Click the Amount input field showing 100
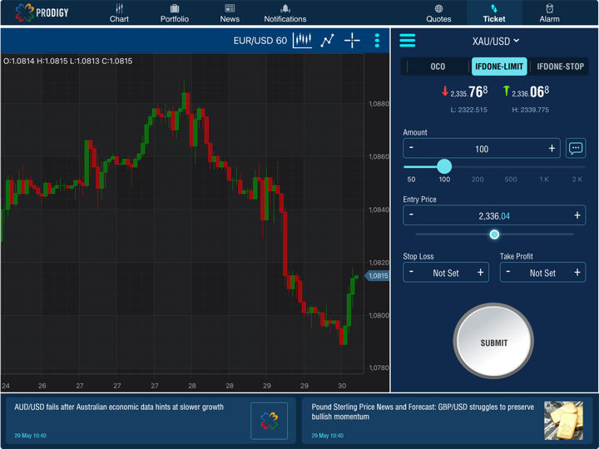Viewport: 599px width, 449px height. coord(482,149)
